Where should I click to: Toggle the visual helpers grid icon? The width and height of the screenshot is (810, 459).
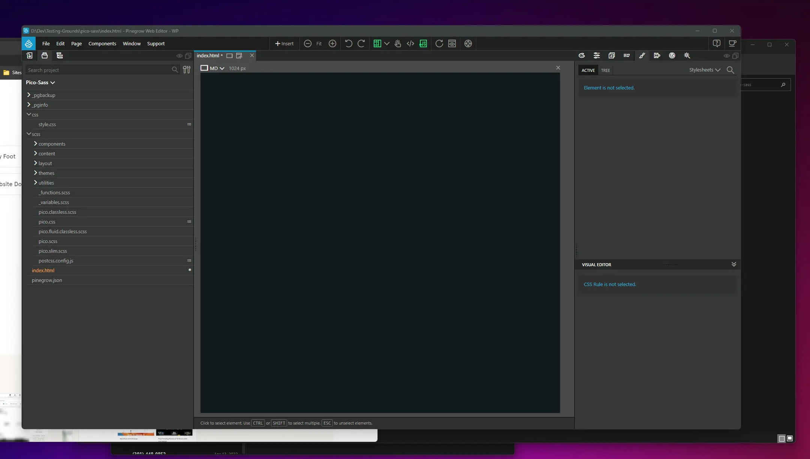(x=377, y=43)
